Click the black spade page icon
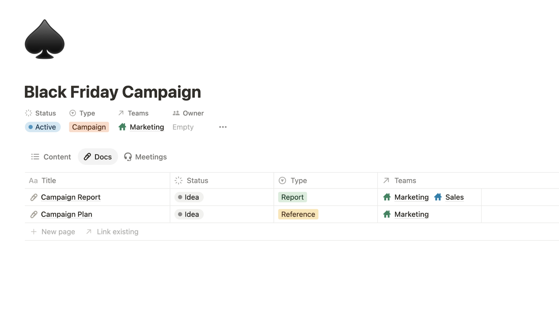The image size is (559, 325). pyautogui.click(x=45, y=39)
